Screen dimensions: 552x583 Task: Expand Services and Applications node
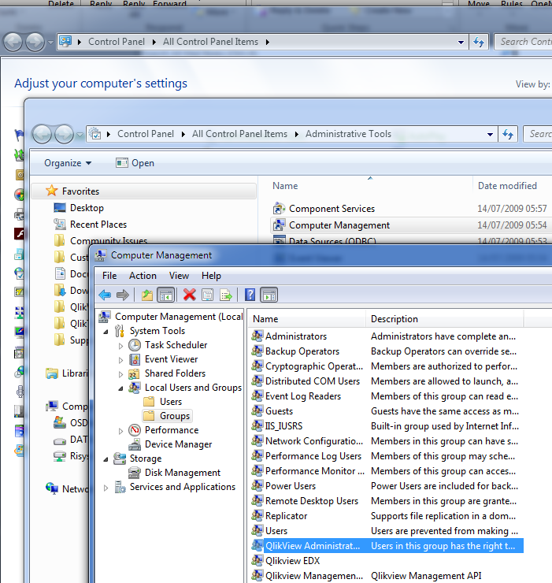[x=106, y=488]
